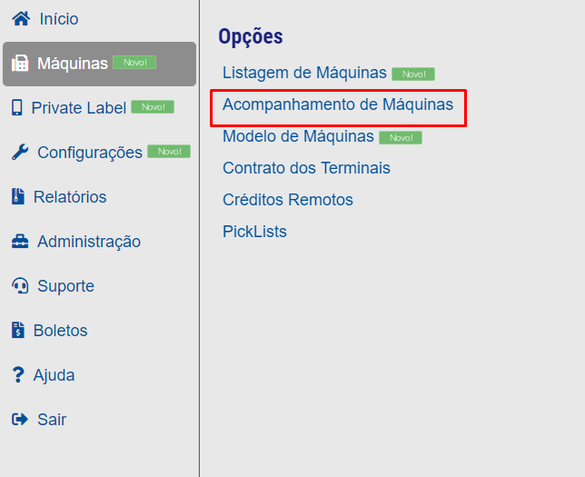Open Contrato dos Terminais
Viewport: 585px width, 477px height.
point(306,168)
